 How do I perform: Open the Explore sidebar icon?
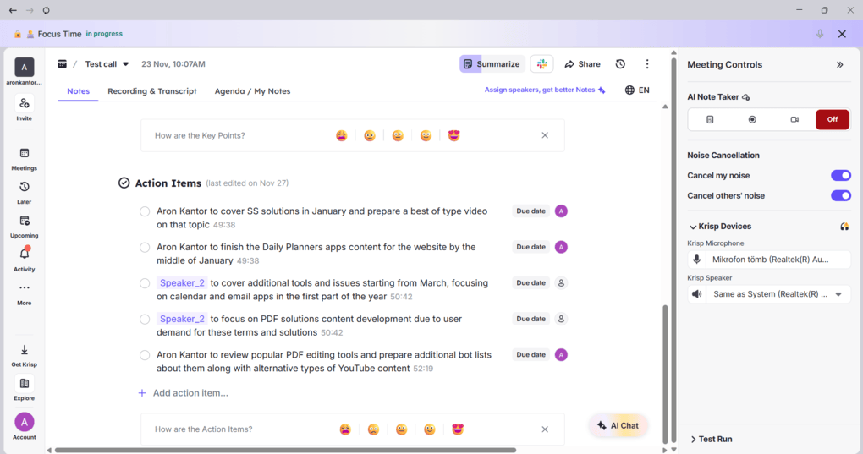[25, 384]
